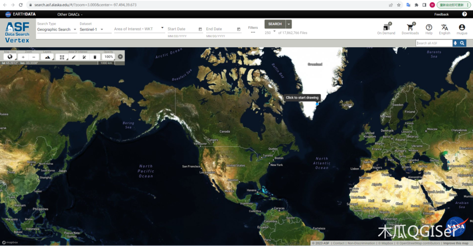The image size is (473, 246).
Task: Open the Filters options
Action: coord(253,30)
